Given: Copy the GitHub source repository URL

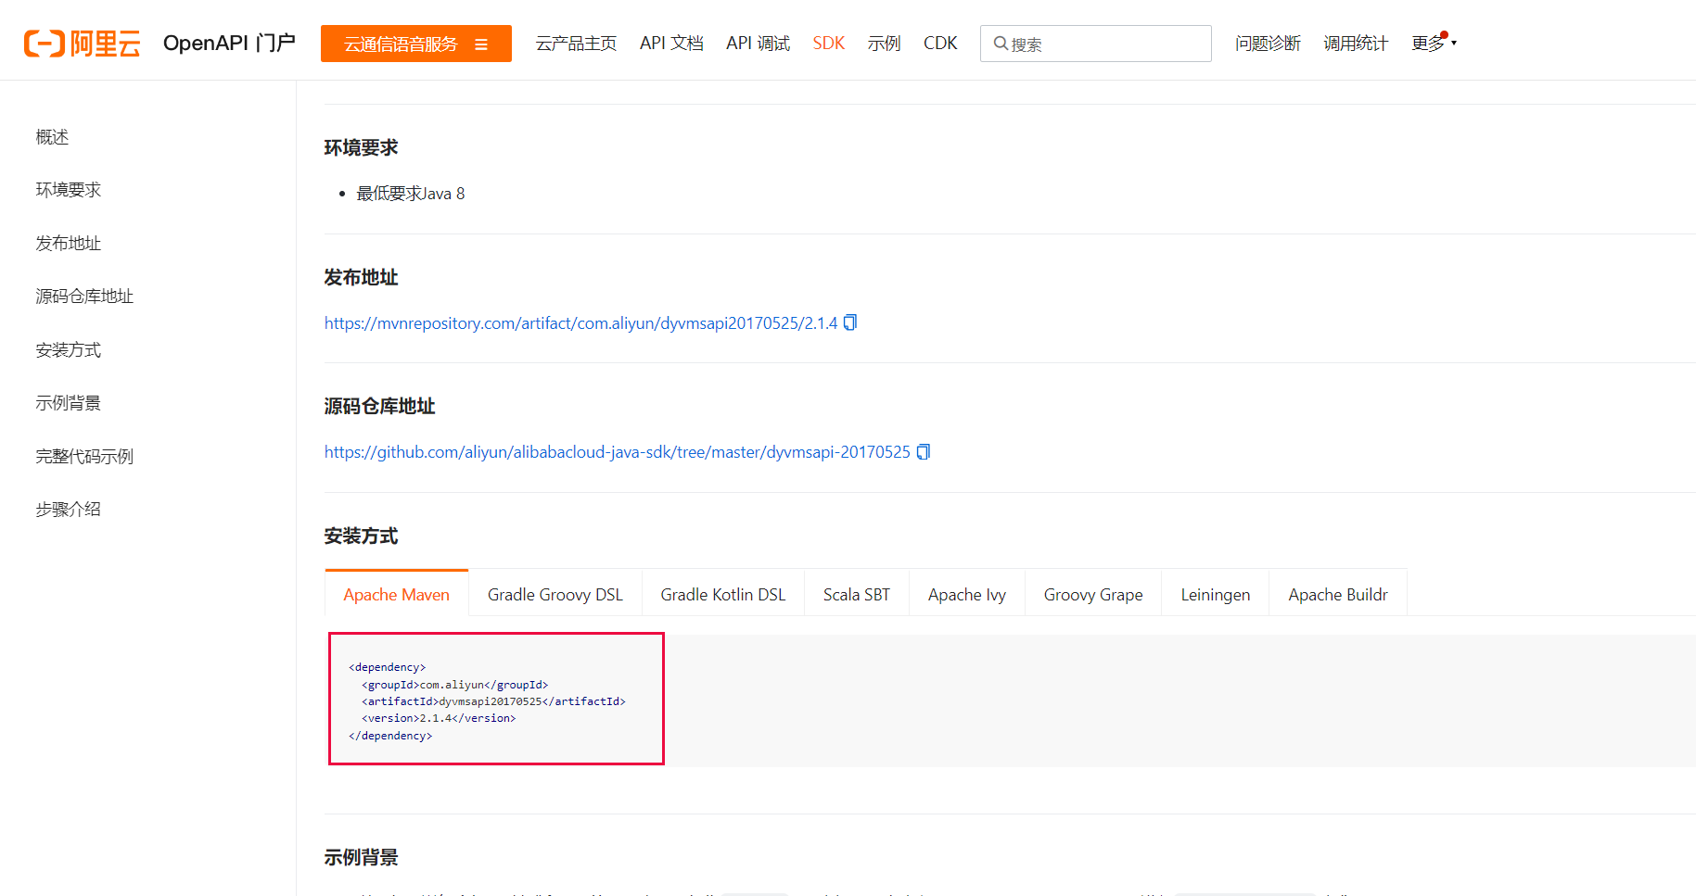Looking at the screenshot, I should pos(924,451).
